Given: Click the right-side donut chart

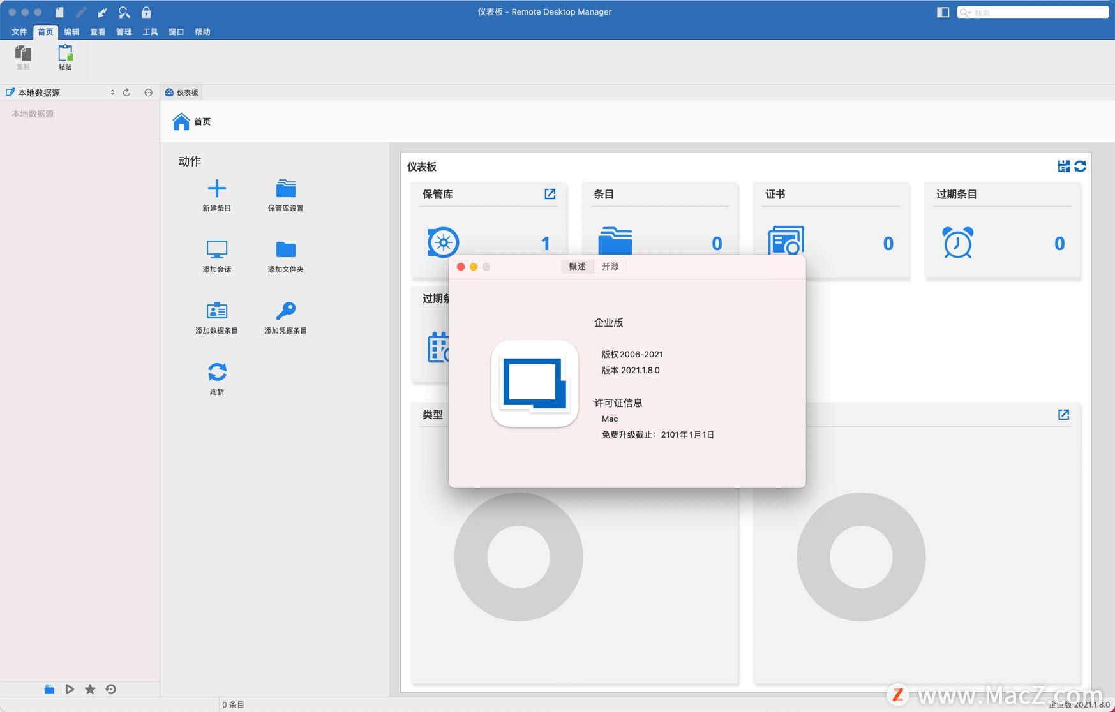Looking at the screenshot, I should [861, 556].
